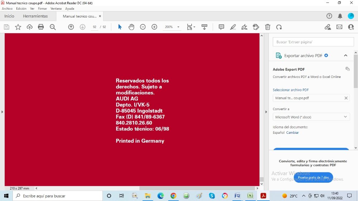Click the scrolling mode keyboard icon

[x=204, y=27]
